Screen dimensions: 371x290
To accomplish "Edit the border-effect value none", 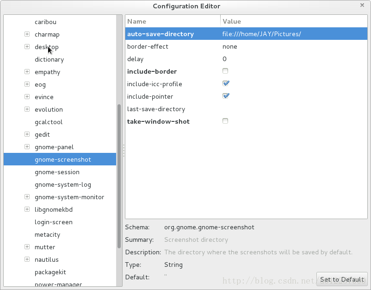I will [x=230, y=46].
